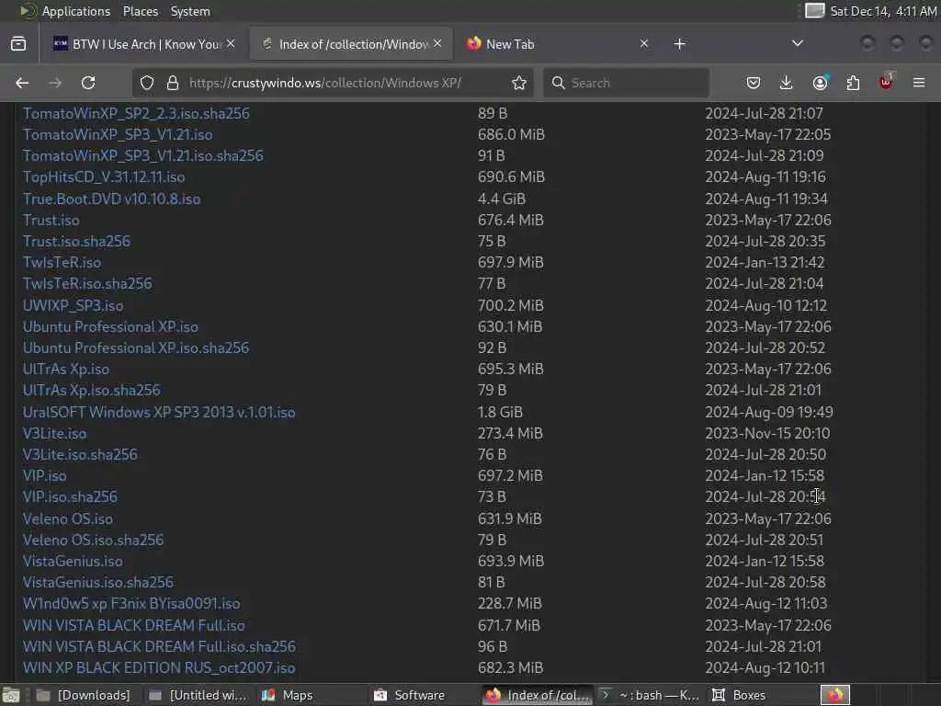This screenshot has width=941, height=706.
Task: Open TomatoWinXP_SP3_V1.21.iso link
Action: pyautogui.click(x=118, y=134)
